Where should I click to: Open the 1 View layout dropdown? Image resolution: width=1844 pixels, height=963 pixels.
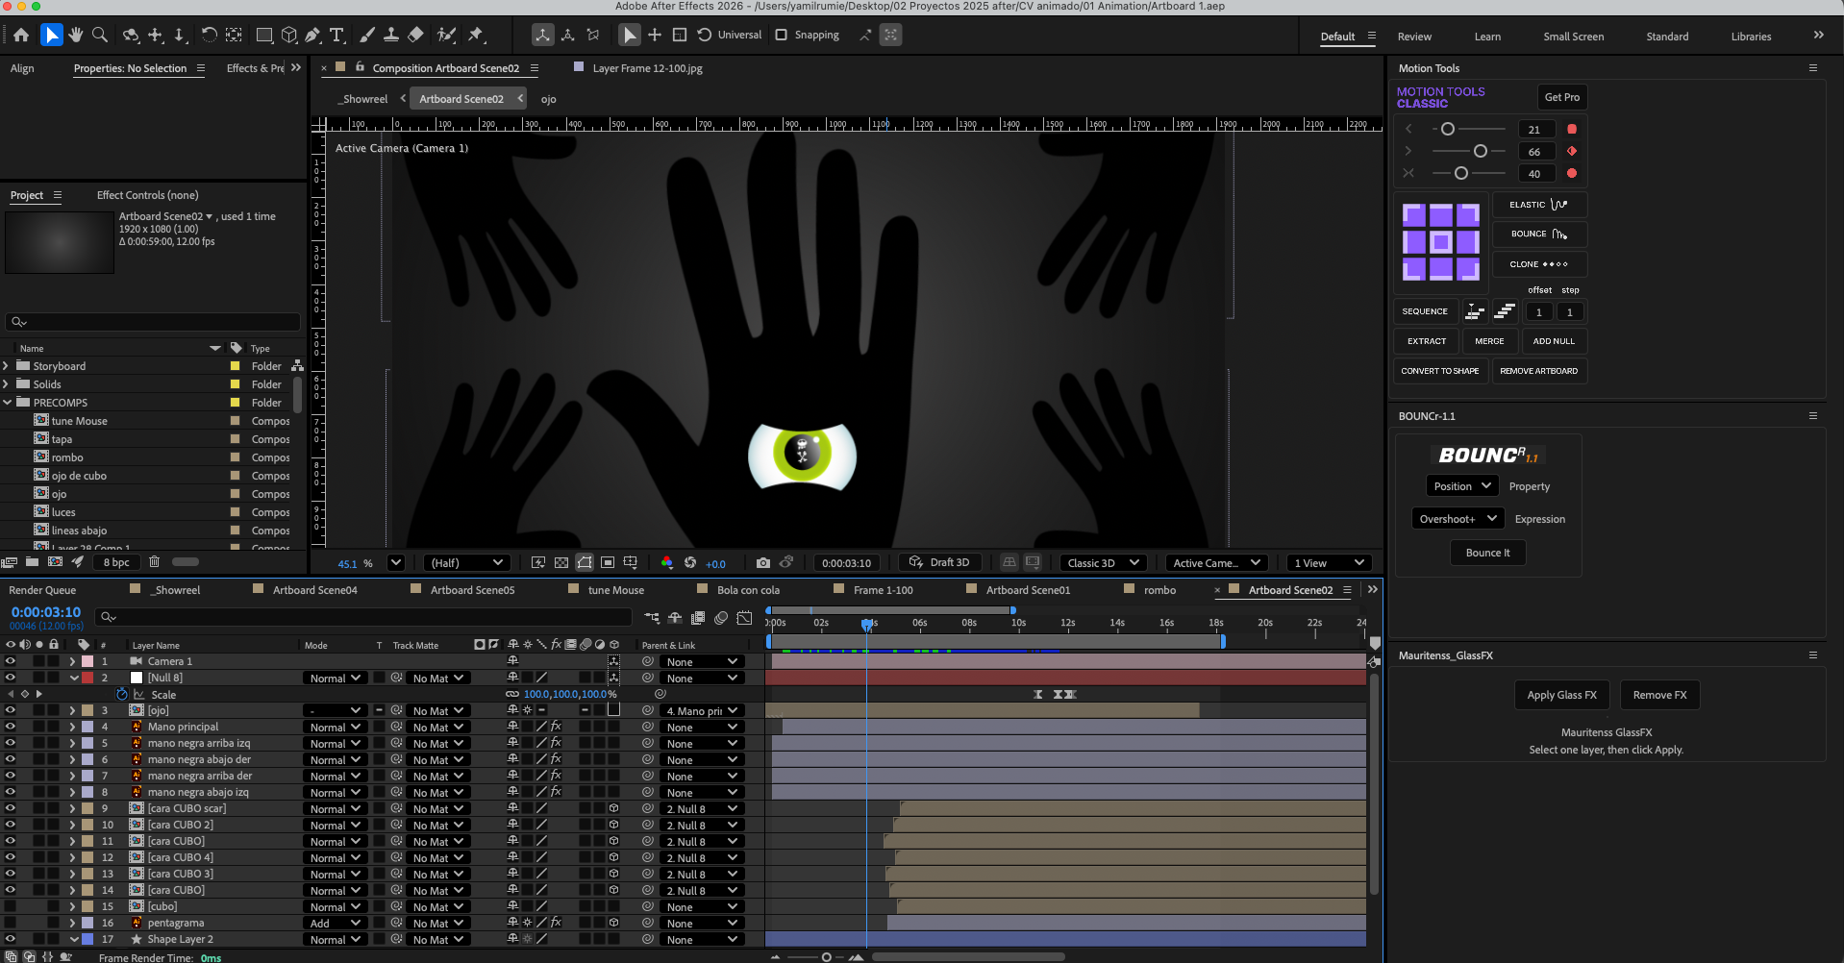(x=1329, y=563)
